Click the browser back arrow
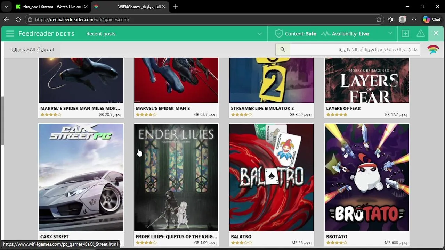The image size is (445, 250). click(6, 19)
